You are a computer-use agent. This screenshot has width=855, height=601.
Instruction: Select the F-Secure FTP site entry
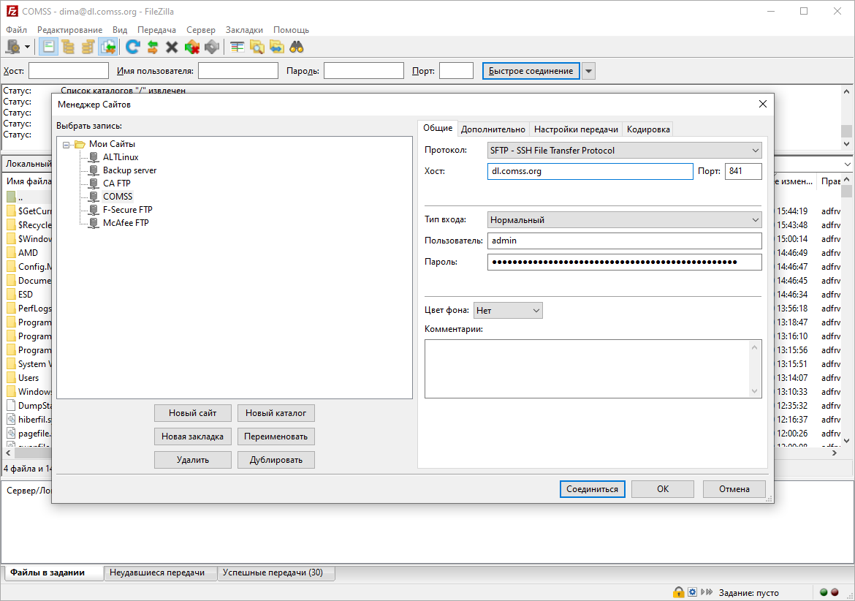click(x=128, y=209)
